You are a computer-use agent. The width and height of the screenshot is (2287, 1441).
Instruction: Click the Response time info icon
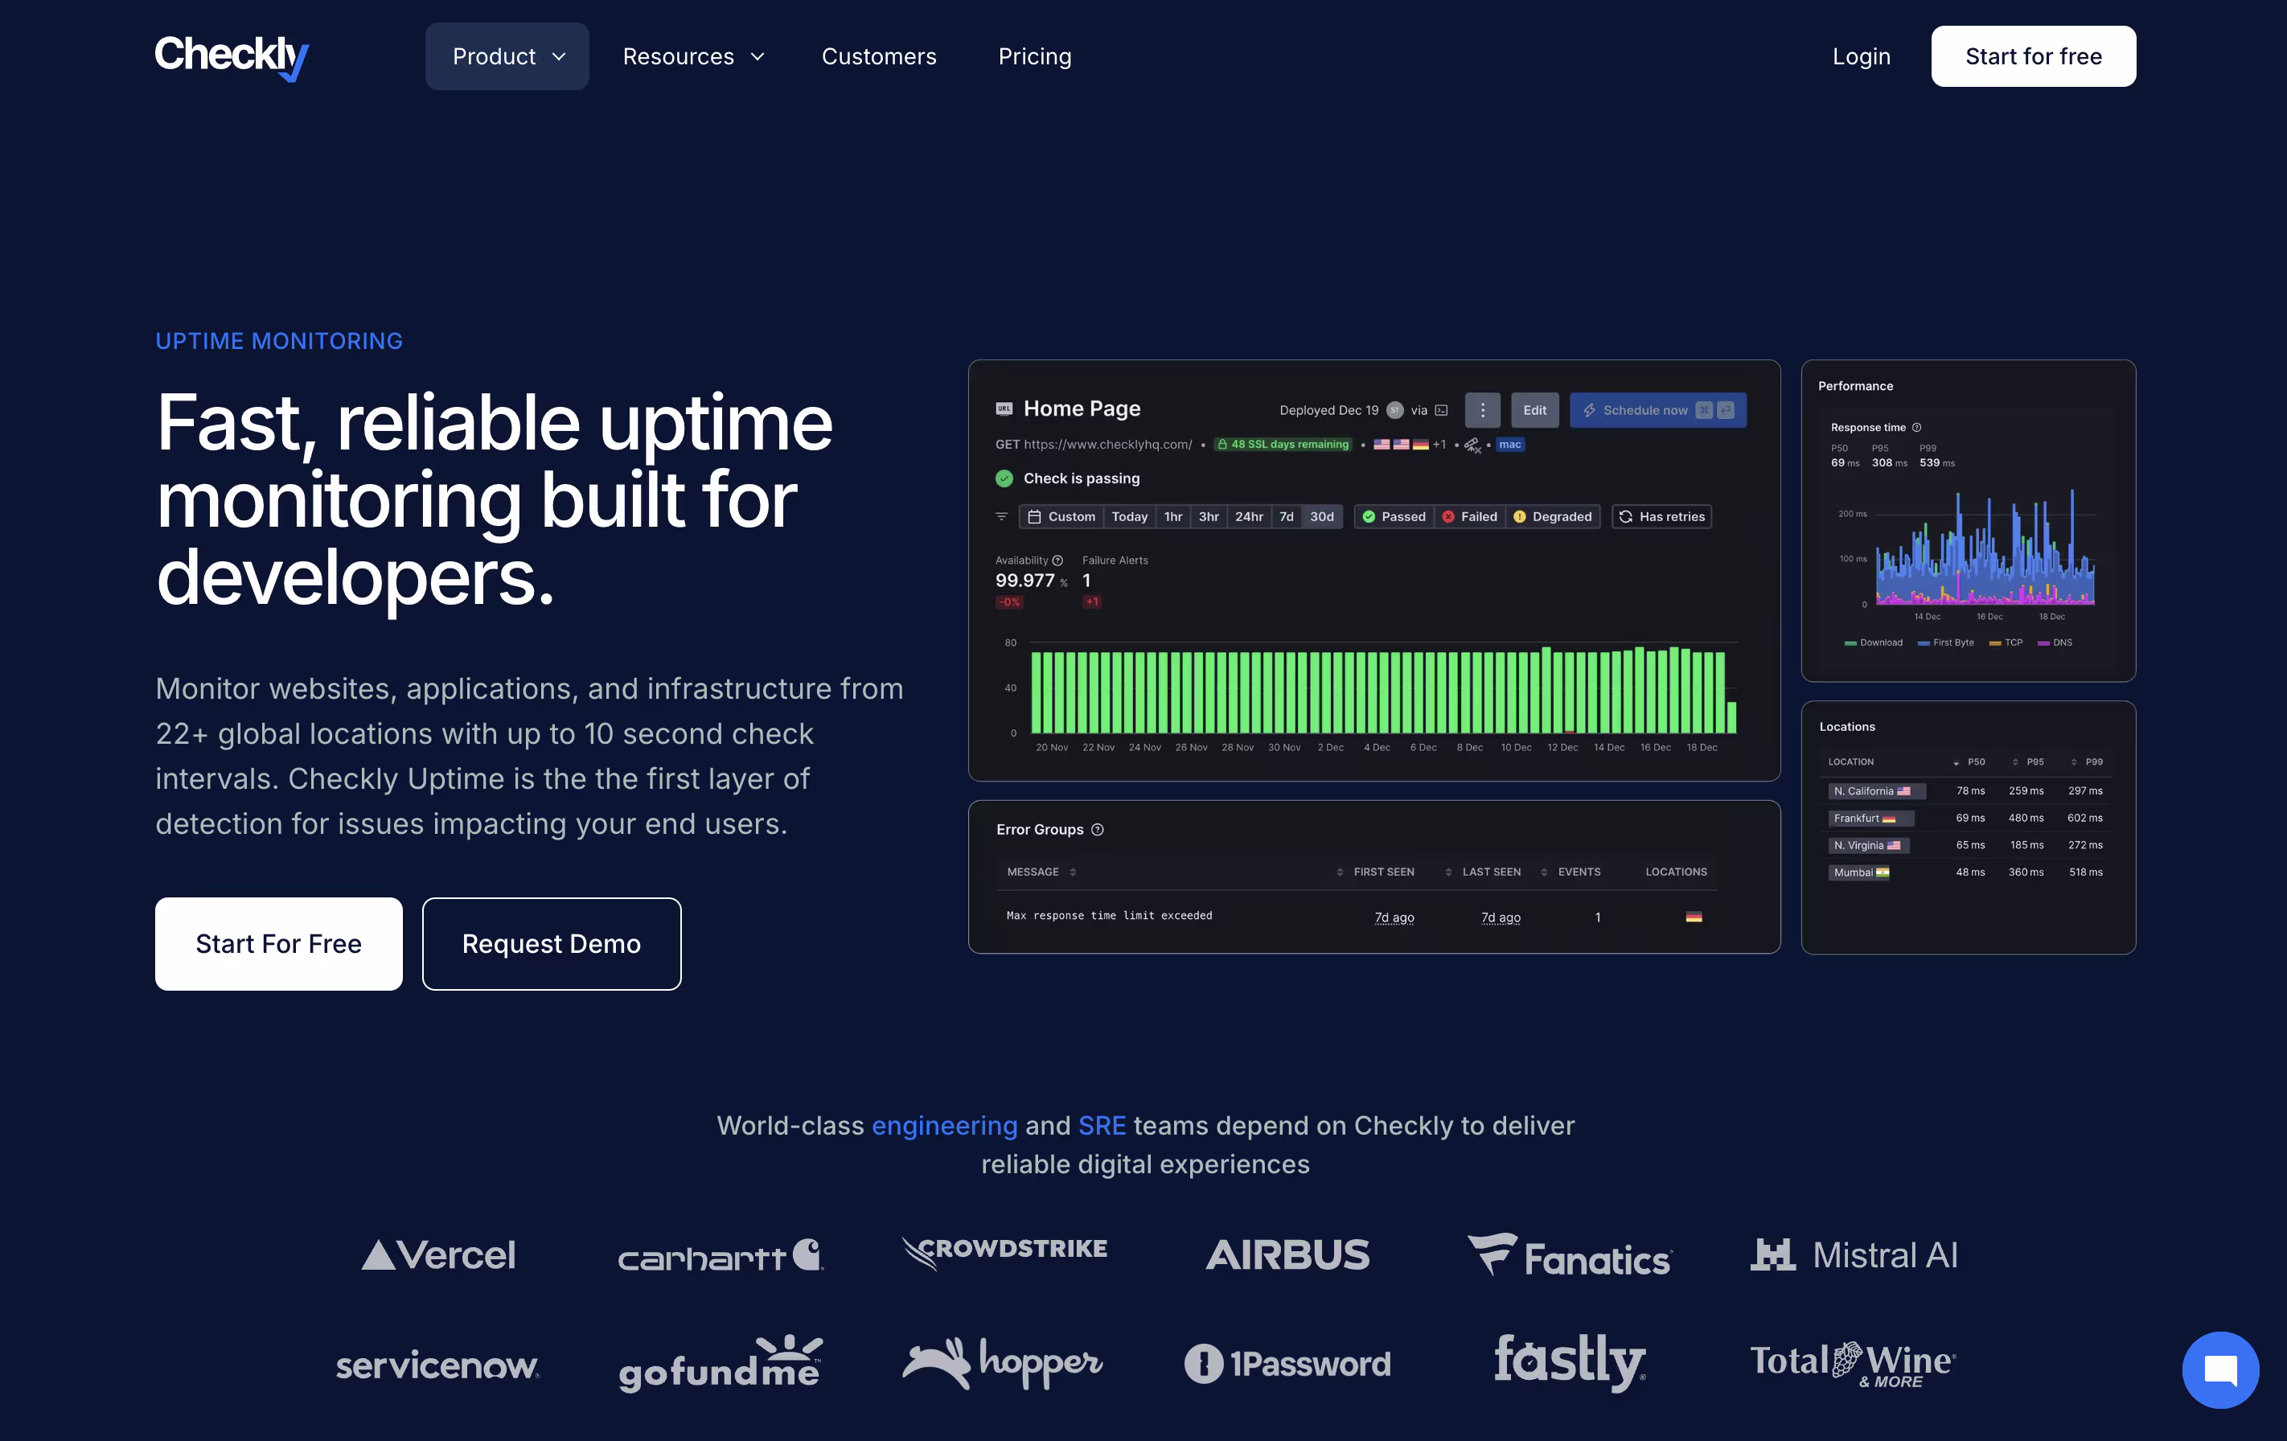pyautogui.click(x=1916, y=428)
